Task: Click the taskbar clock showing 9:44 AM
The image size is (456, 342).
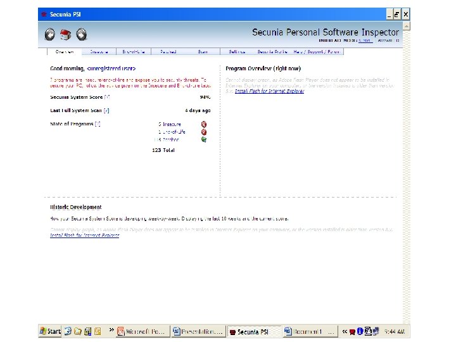Action: pos(395,331)
